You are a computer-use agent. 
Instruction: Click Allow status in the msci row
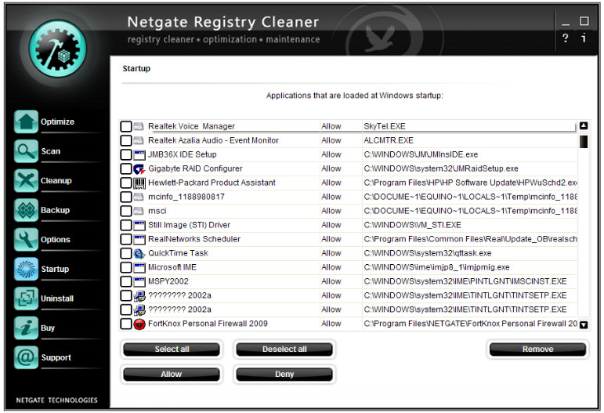331,211
